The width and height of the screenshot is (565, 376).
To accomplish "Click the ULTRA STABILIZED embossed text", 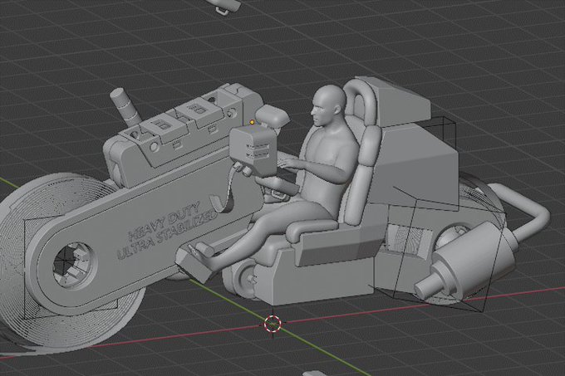I will pyautogui.click(x=168, y=234).
